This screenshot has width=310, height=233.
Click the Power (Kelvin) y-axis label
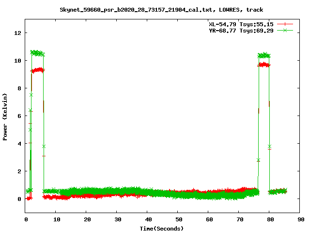(x=5, y=117)
